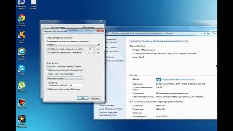Click the WORKGROUP value
This screenshot has height=131, width=233.
click(162, 116)
